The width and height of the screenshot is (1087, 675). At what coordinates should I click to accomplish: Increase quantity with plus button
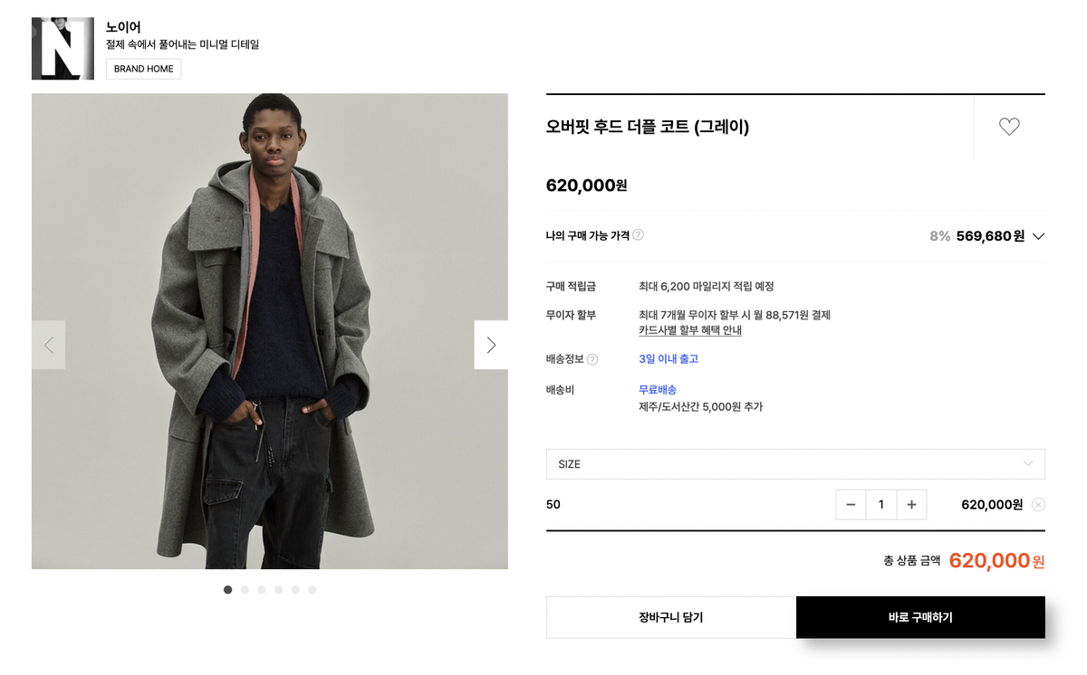pos(911,505)
